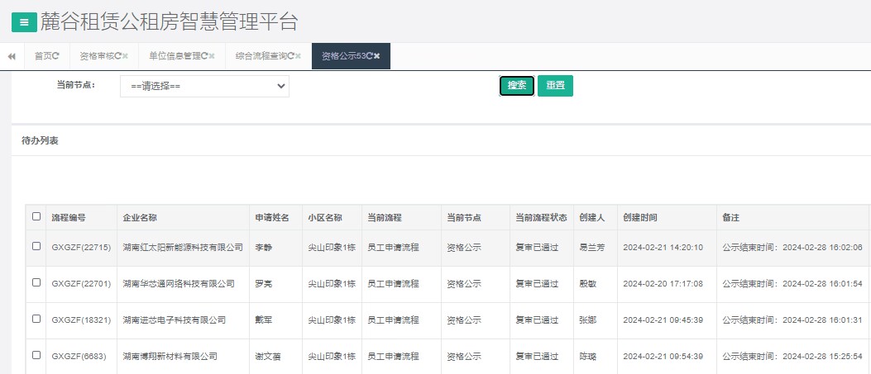Refresh the 资格公示 tab via reload icon

click(370, 56)
